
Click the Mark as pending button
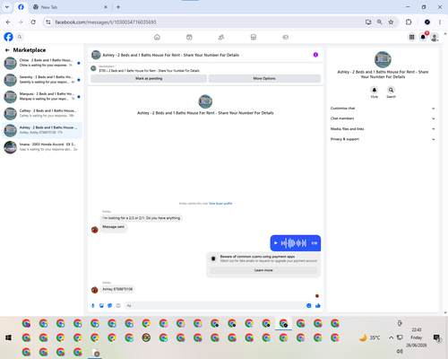(149, 78)
